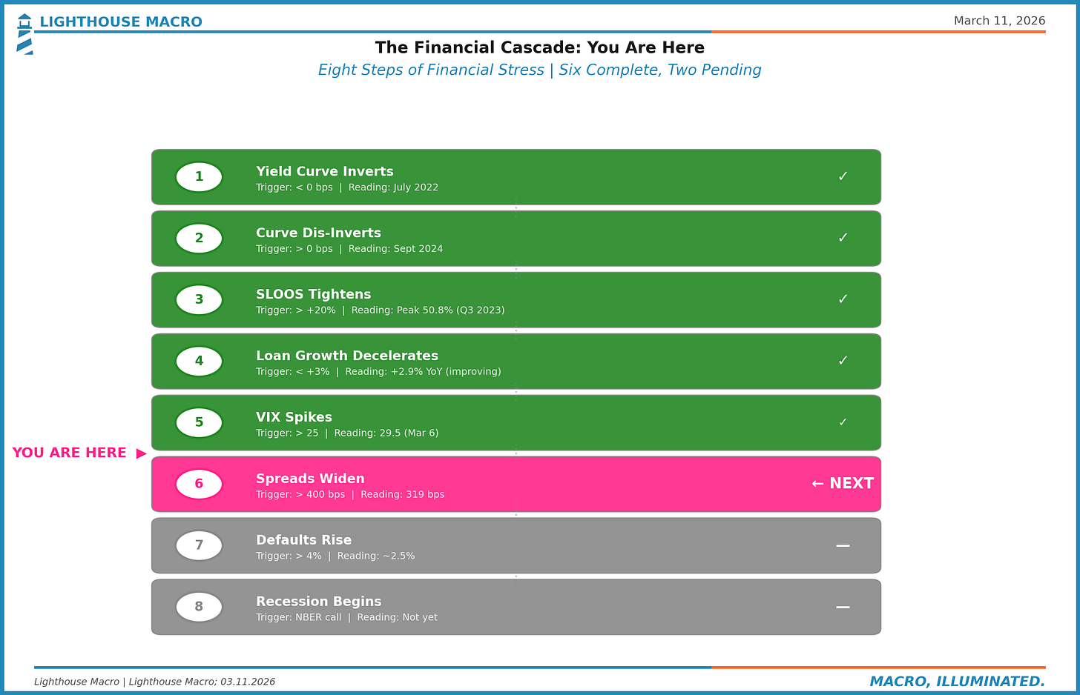This screenshot has height=695, width=1080.
Task: Click the number 1 circle badge
Action: point(199,177)
